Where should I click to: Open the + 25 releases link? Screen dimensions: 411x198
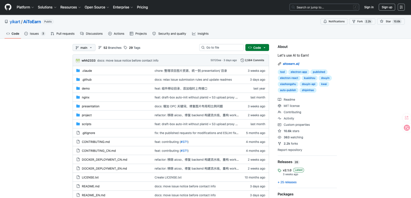click(x=287, y=182)
